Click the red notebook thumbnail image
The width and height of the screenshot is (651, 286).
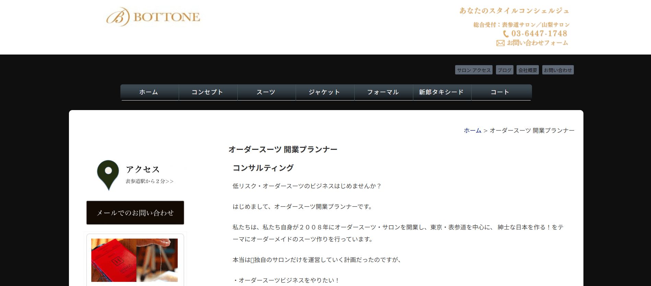point(134,260)
